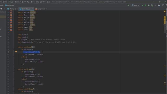The height and width of the screenshot is (94, 167).
Task: Collapse the if block inside twof()
Action: [14, 72]
